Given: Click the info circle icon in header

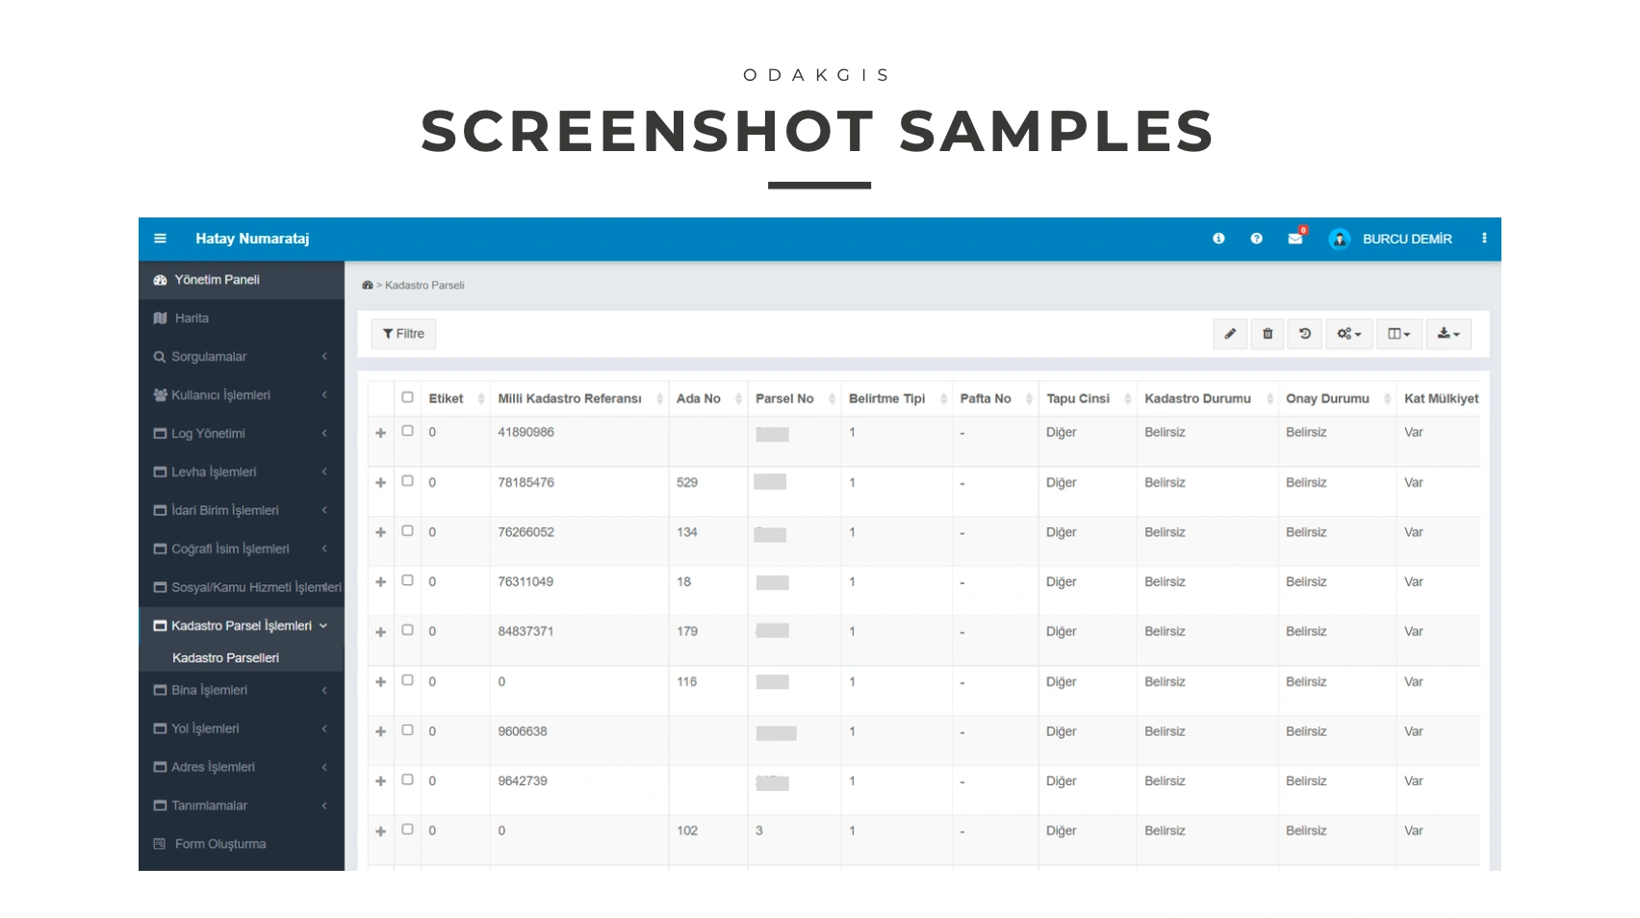Looking at the screenshot, I should coord(1218,239).
